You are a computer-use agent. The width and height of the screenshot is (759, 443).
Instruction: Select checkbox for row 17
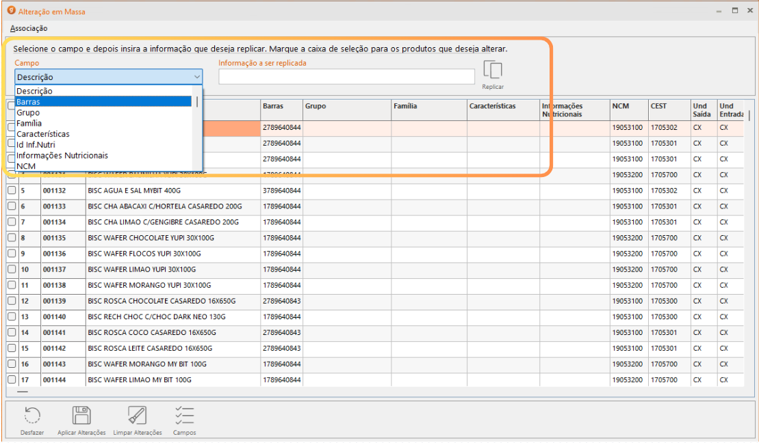12,379
